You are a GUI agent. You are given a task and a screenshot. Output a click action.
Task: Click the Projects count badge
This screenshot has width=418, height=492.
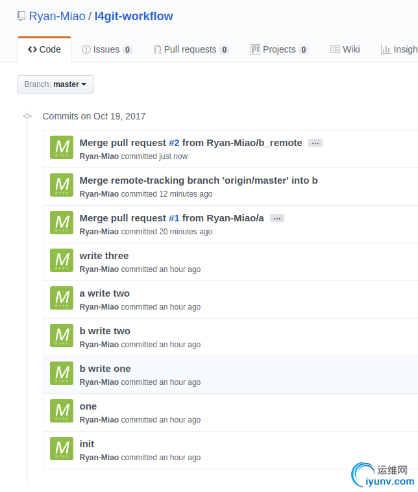304,49
